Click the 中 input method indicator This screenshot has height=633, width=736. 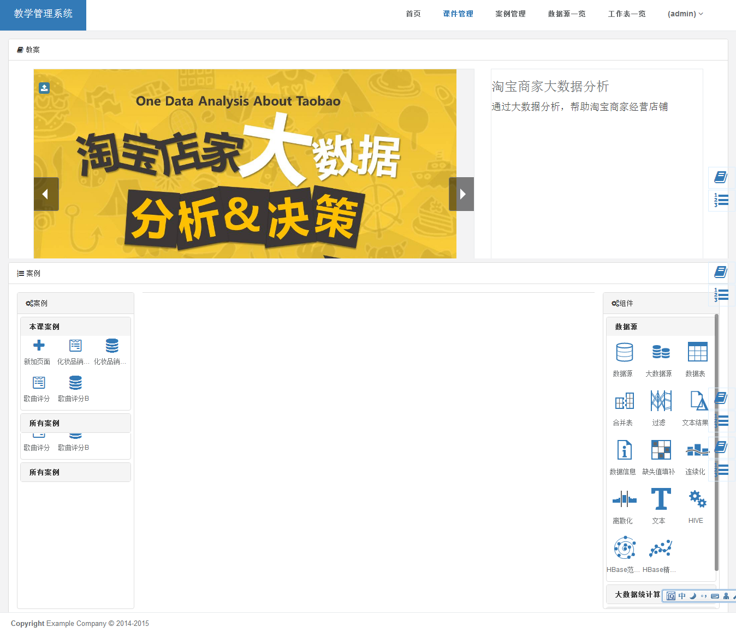tap(682, 596)
